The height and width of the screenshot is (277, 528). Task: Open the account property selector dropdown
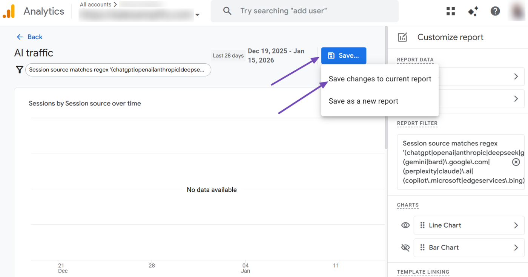[x=198, y=15]
